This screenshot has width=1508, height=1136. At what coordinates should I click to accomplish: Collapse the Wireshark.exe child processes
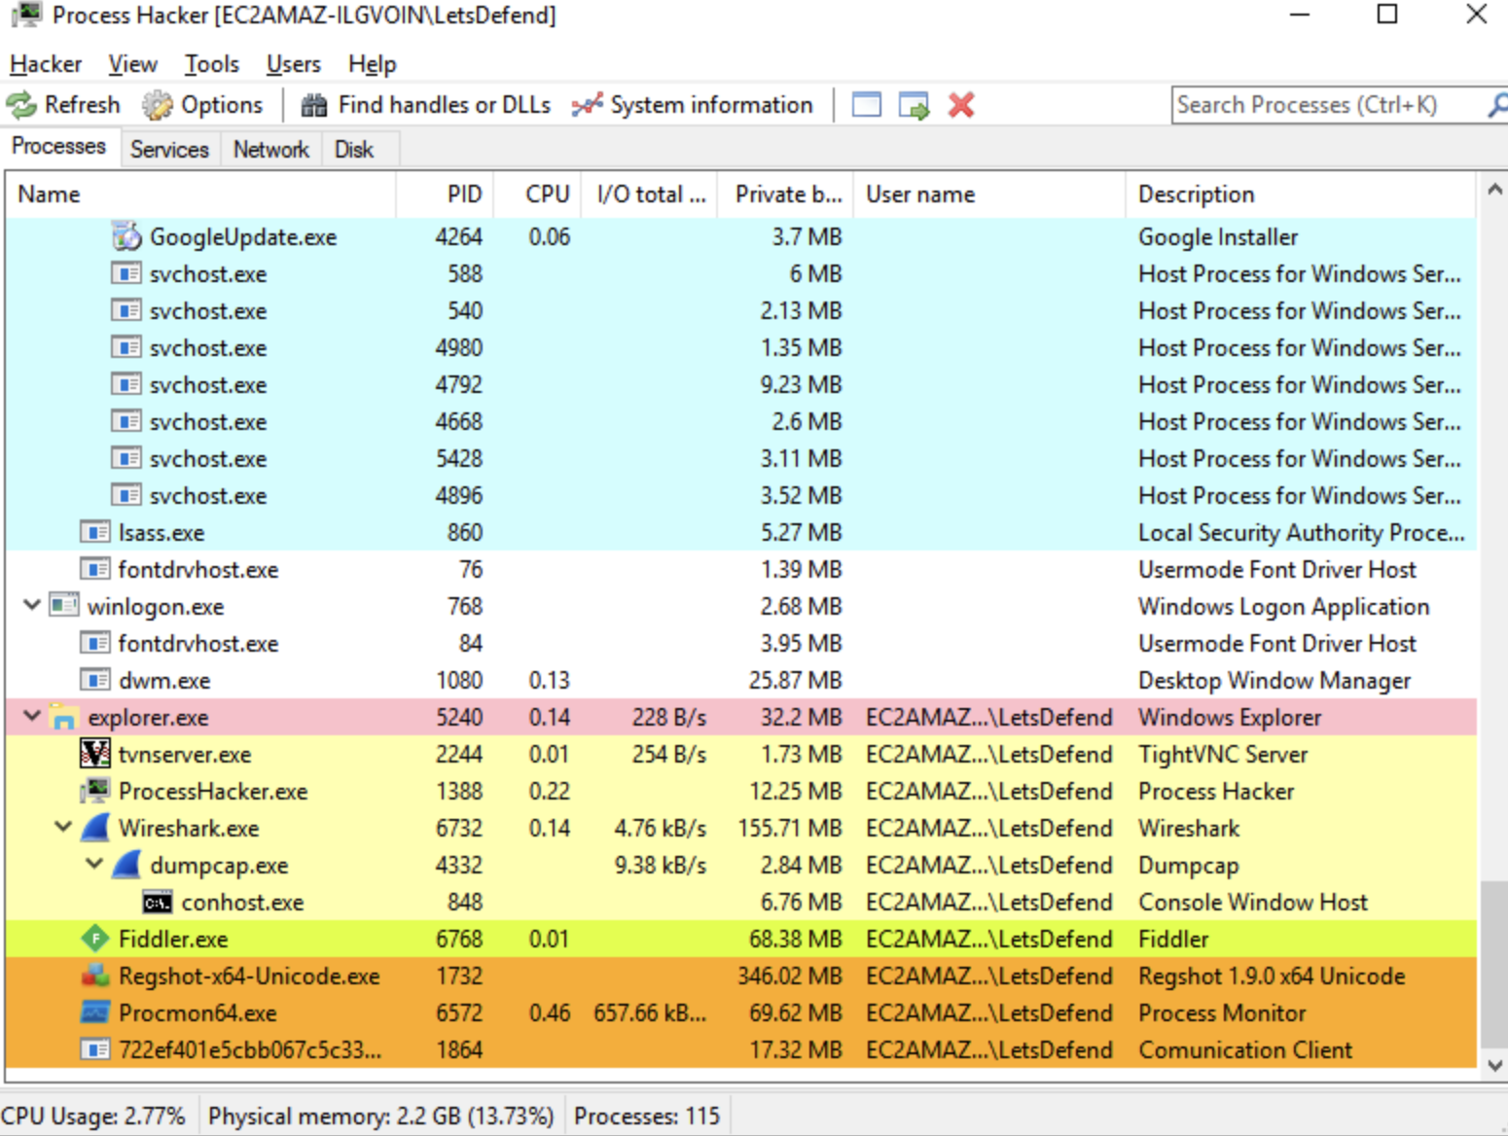[x=63, y=827]
